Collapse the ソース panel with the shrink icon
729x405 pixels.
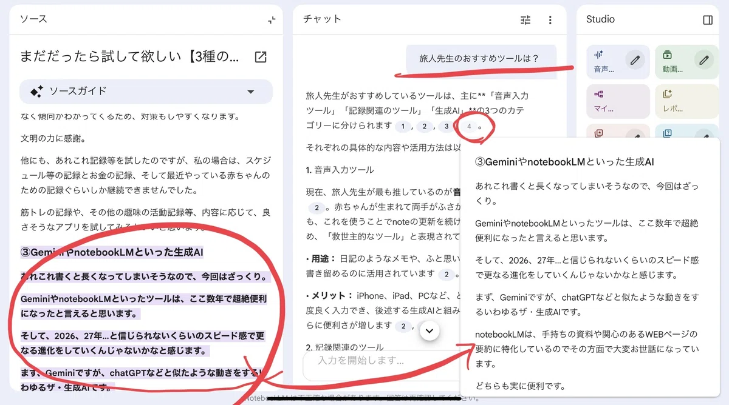click(272, 19)
